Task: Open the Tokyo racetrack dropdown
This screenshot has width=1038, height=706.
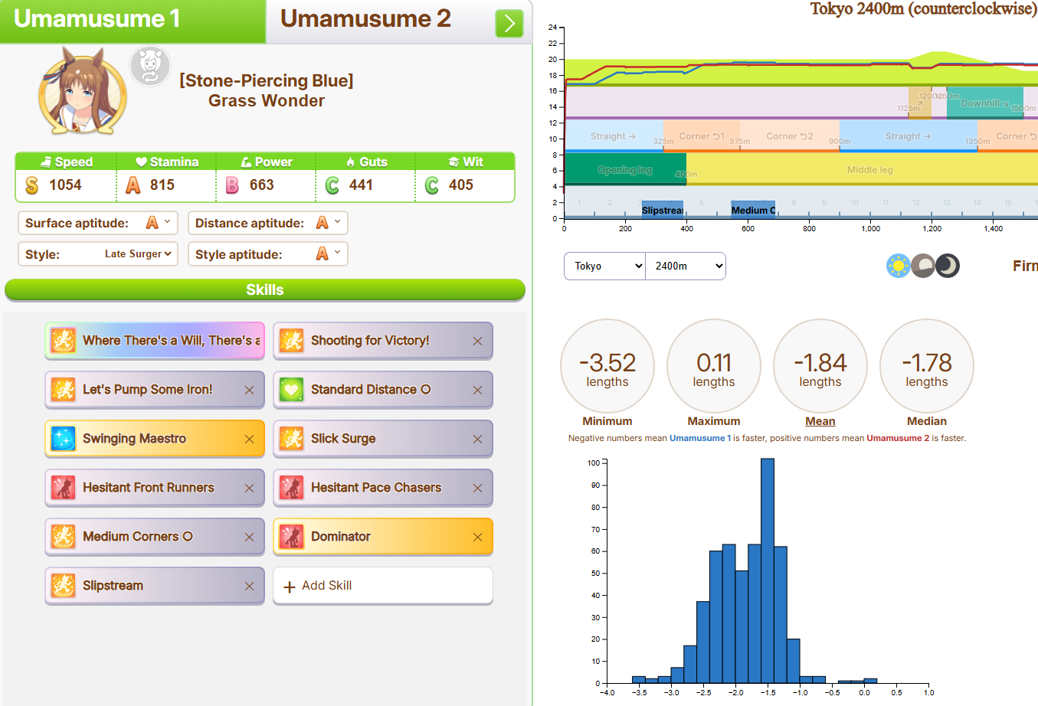Action: click(x=605, y=266)
